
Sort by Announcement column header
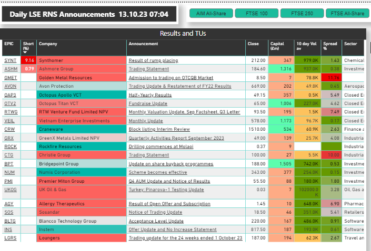pos(143,44)
